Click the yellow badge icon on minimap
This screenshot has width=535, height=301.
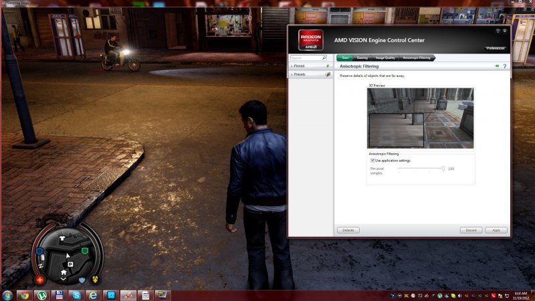click(95, 279)
